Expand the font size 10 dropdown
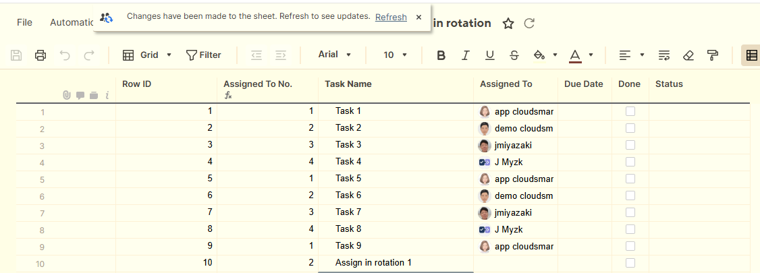760x273 pixels. [395, 55]
